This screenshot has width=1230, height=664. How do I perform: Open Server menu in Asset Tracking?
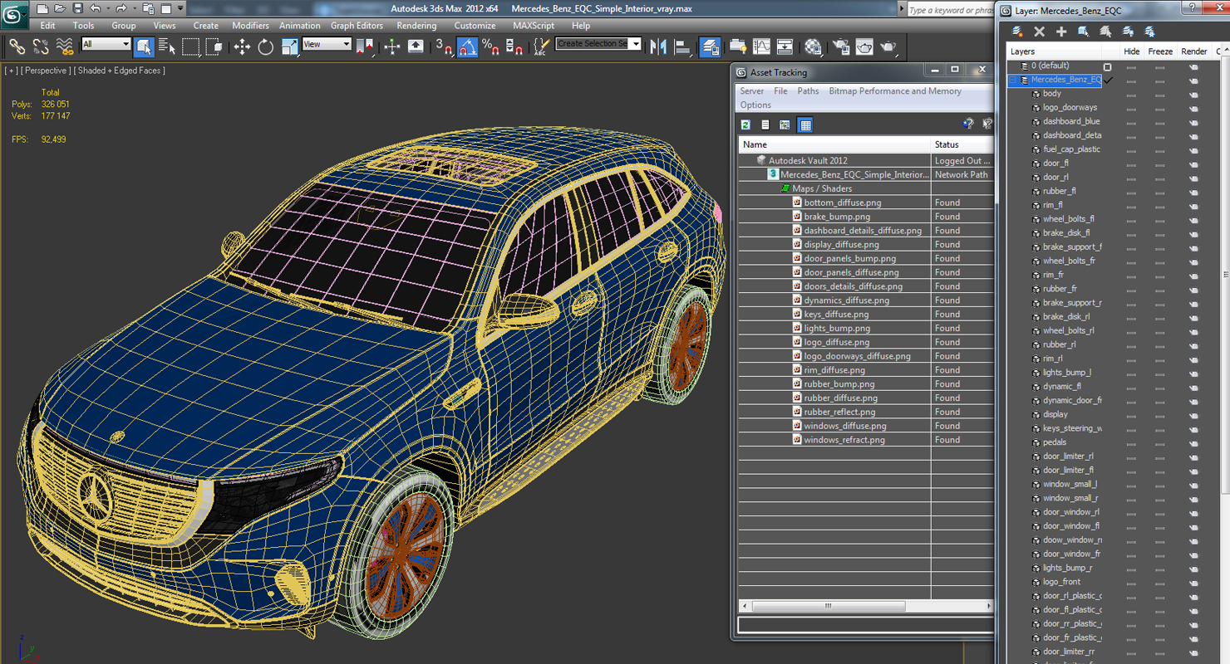point(752,91)
